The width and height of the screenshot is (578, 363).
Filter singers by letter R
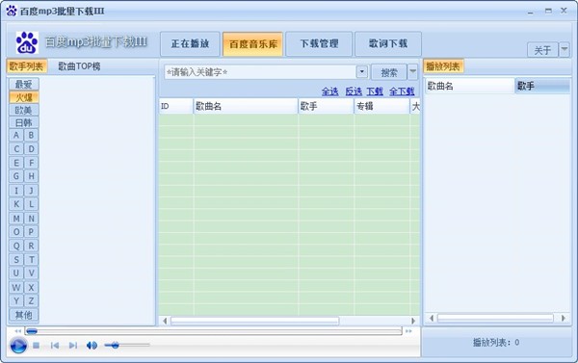point(32,246)
